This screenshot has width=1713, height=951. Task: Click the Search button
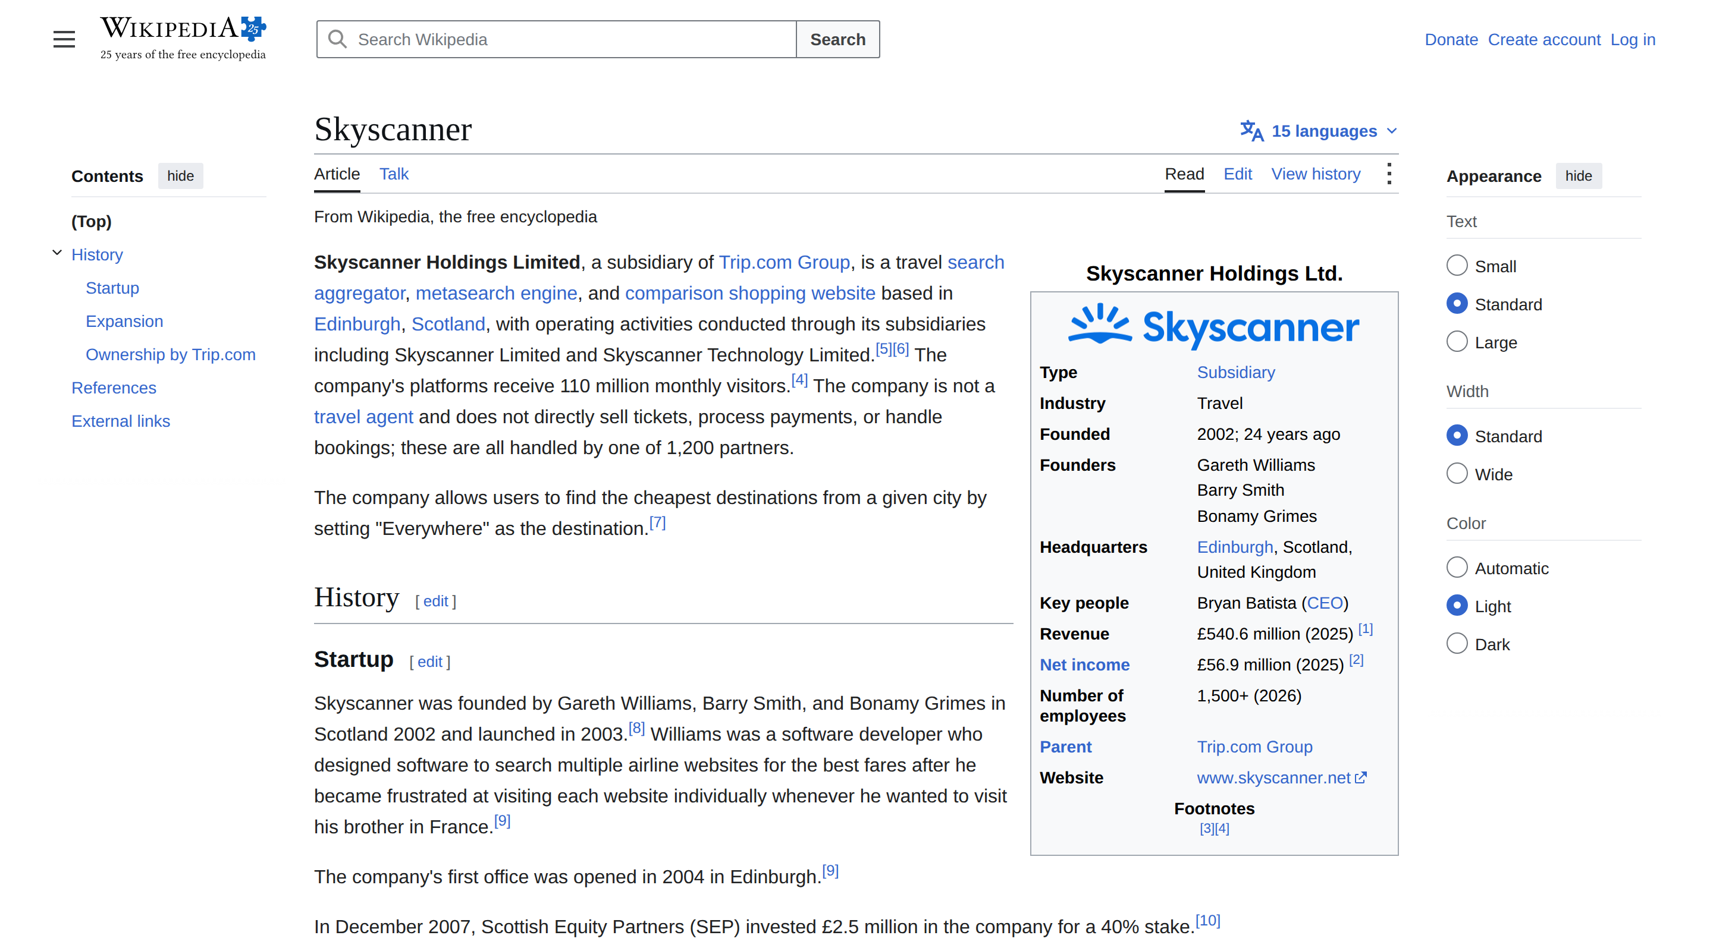click(837, 39)
